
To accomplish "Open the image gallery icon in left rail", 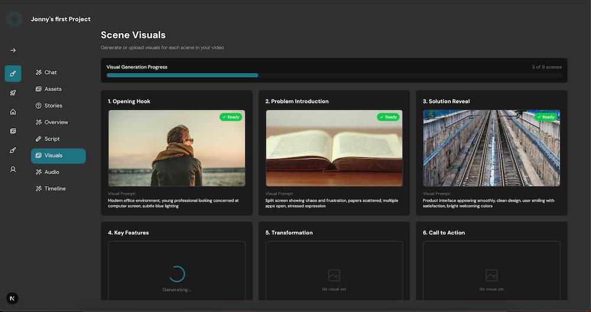I will coord(13,131).
